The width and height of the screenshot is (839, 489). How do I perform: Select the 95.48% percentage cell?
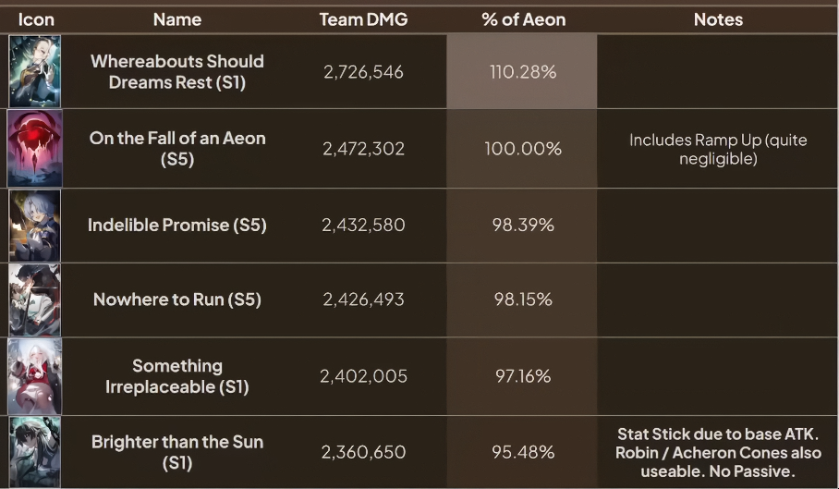pos(523,452)
